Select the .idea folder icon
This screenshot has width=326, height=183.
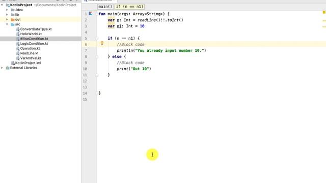[13, 10]
